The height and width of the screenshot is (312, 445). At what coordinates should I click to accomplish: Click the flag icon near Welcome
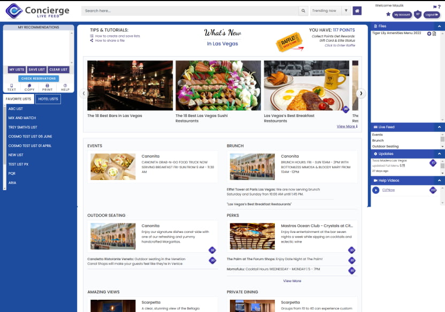pyautogui.click(x=434, y=7)
